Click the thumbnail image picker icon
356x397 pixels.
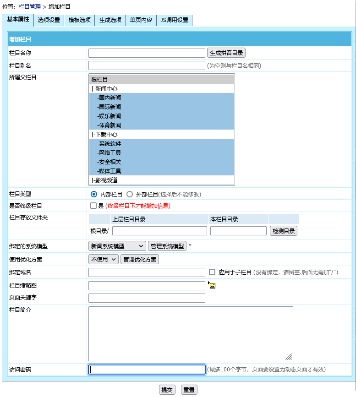coord(212,285)
